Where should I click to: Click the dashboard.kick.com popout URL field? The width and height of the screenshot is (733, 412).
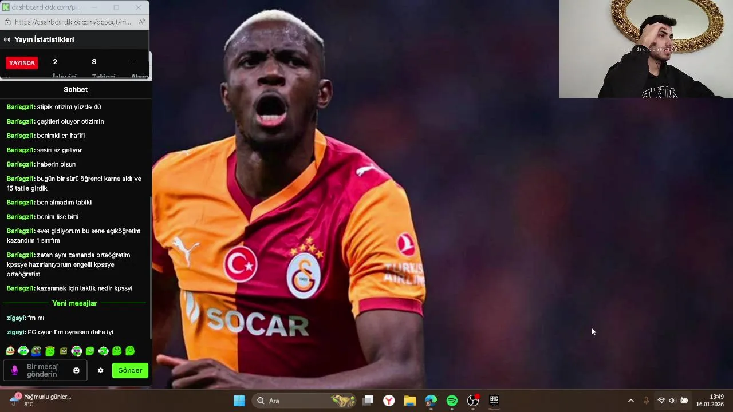pos(73,22)
